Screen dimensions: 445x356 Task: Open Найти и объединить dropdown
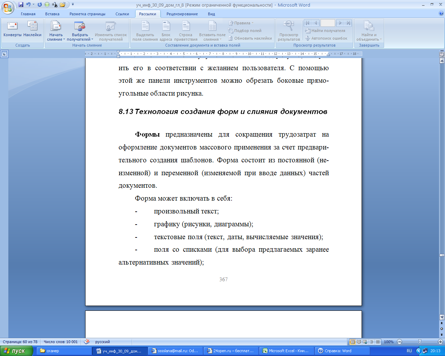pos(369,31)
